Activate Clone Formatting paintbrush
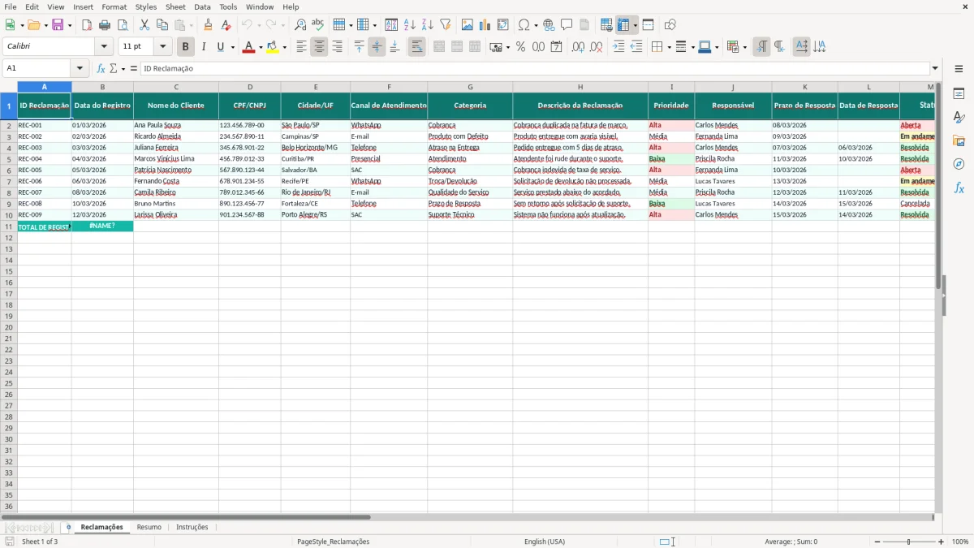The width and height of the screenshot is (974, 548). (x=208, y=25)
